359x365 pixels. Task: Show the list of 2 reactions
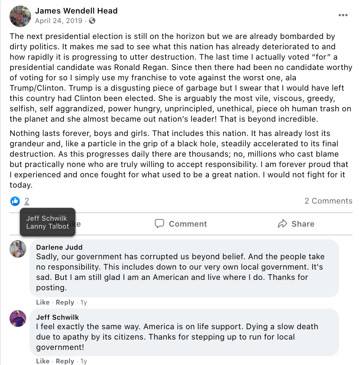(27, 201)
